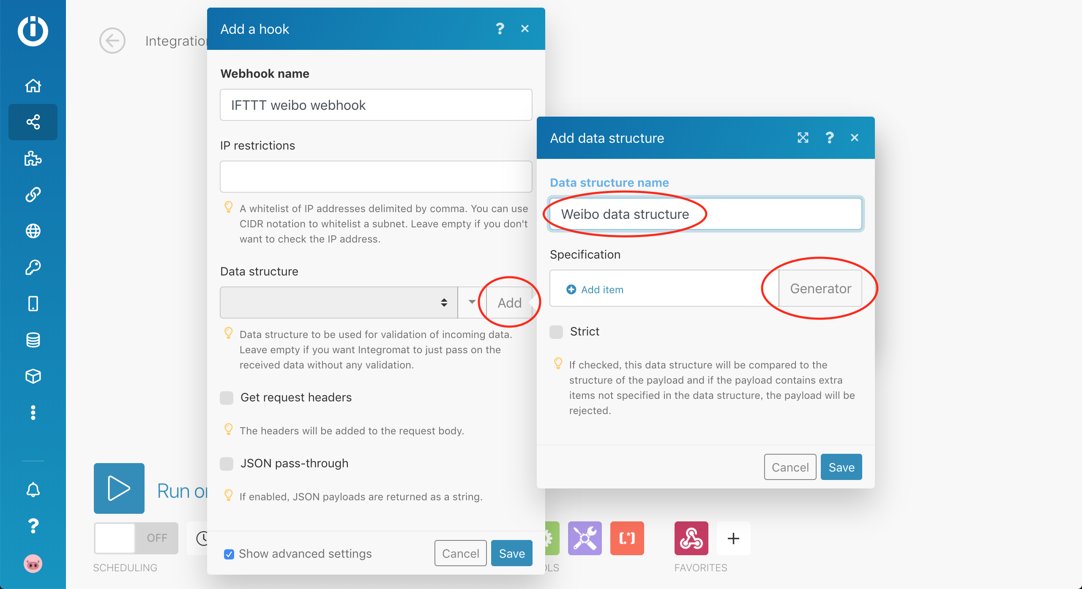Open Keys icon in sidebar
The height and width of the screenshot is (589, 1082).
33,267
